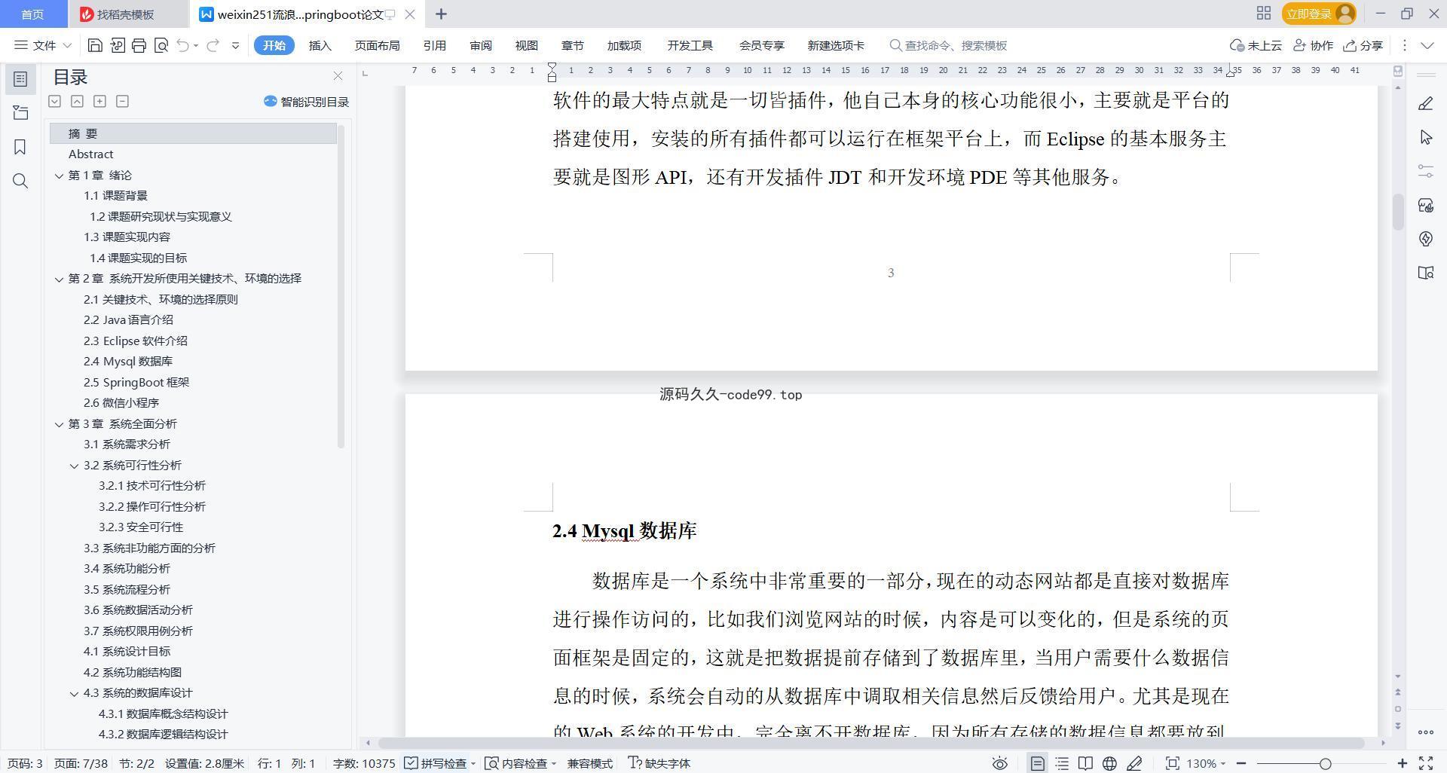Switch to web layout view globe icon
The height and width of the screenshot is (773, 1447).
click(x=1109, y=763)
